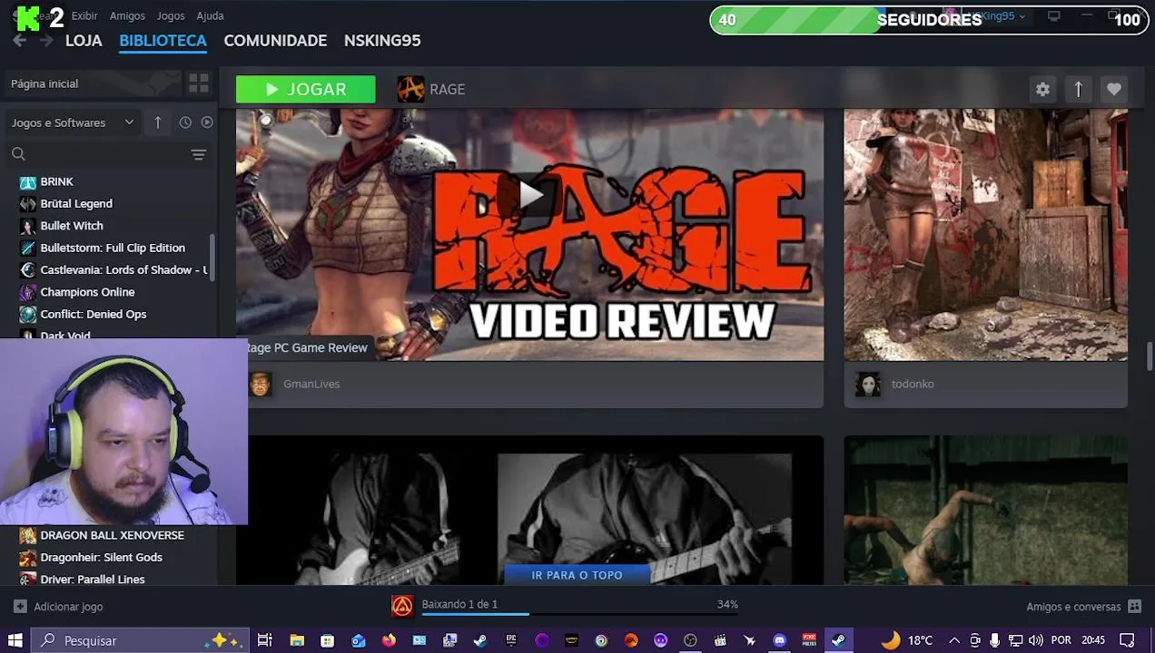Open friends chat icon at bottom right
Screen dimensions: 1155x653
[1134, 606]
